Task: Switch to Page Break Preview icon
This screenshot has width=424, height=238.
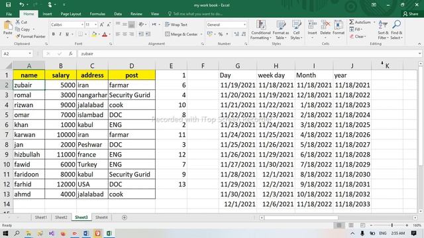Action: coord(362,225)
